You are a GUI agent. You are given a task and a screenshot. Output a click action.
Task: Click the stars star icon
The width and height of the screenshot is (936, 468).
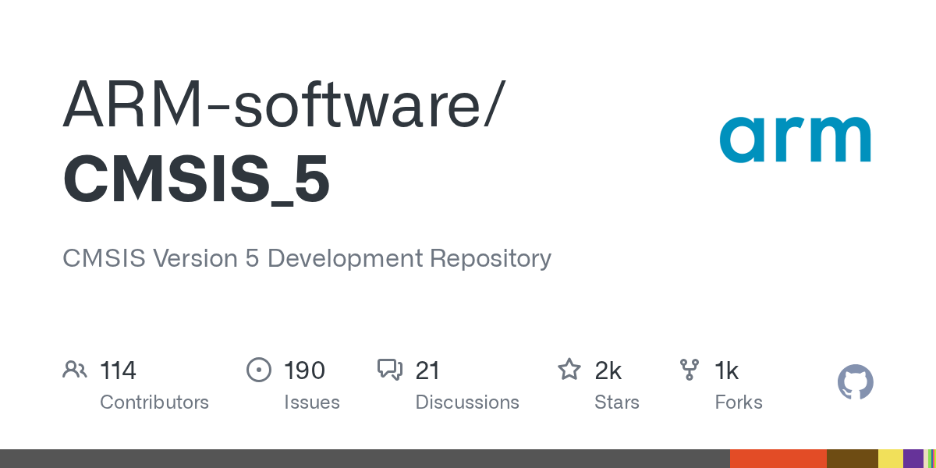(x=569, y=370)
